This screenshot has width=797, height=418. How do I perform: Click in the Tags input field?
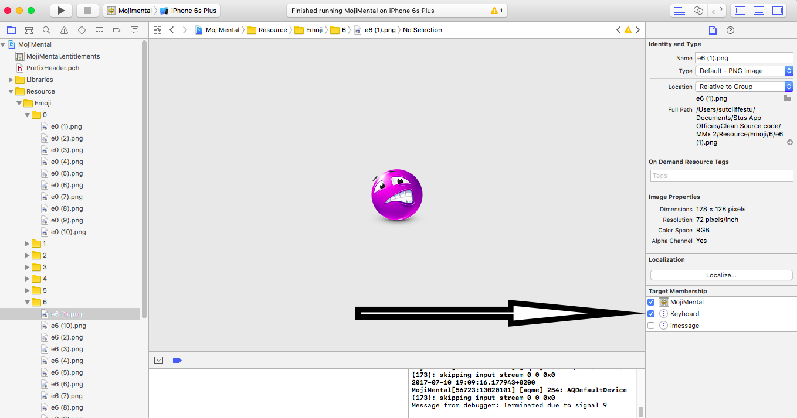click(x=720, y=176)
